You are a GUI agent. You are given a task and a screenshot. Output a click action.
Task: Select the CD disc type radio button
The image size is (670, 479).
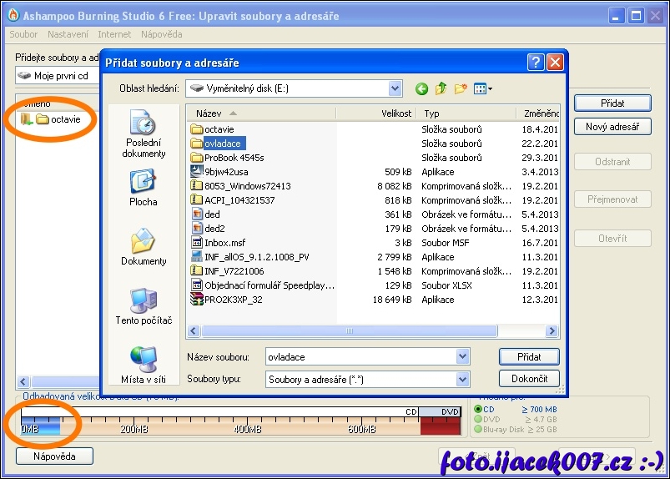click(x=478, y=410)
